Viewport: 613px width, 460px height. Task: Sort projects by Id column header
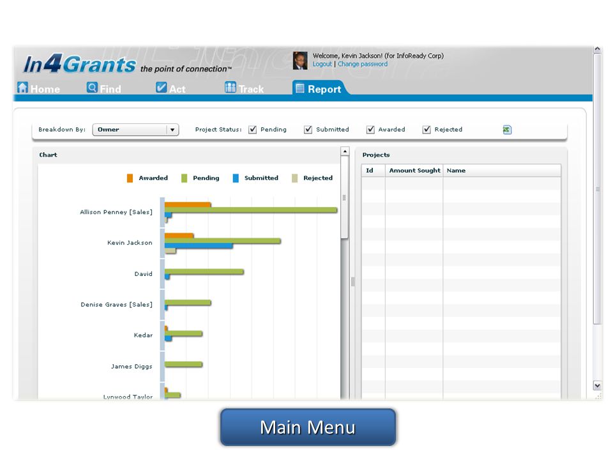tap(374, 171)
